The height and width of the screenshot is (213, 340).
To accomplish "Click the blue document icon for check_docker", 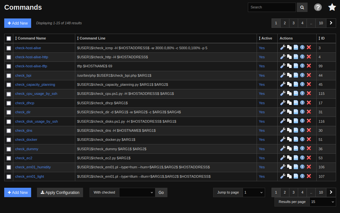I will pos(296,140).
